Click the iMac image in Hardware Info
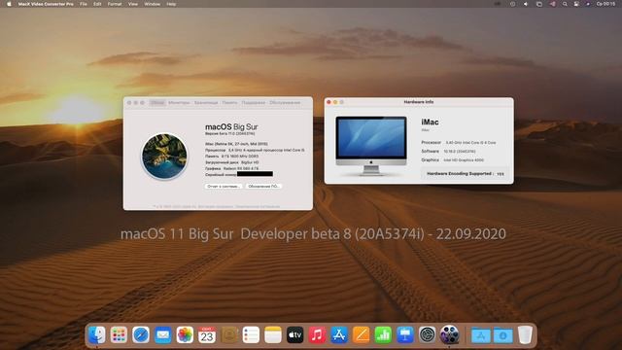Viewport: 622px width, 350px height. click(x=371, y=145)
